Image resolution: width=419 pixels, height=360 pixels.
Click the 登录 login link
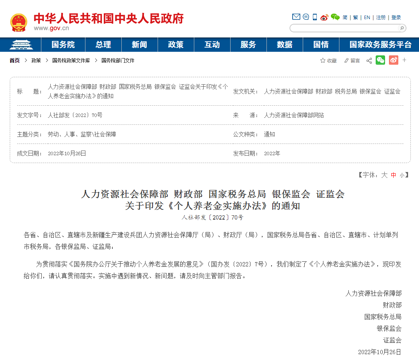[x=396, y=18]
